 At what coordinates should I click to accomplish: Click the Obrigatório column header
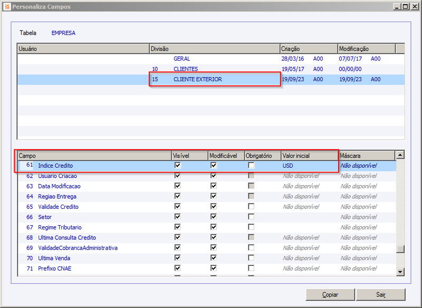[x=263, y=156]
